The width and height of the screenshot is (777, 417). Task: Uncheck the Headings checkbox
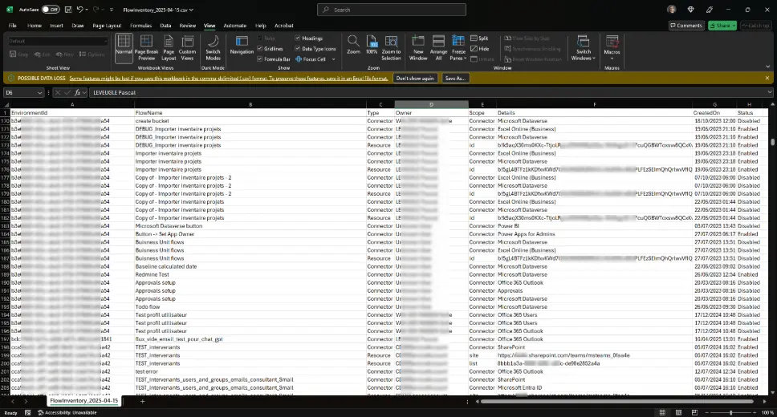click(x=297, y=38)
